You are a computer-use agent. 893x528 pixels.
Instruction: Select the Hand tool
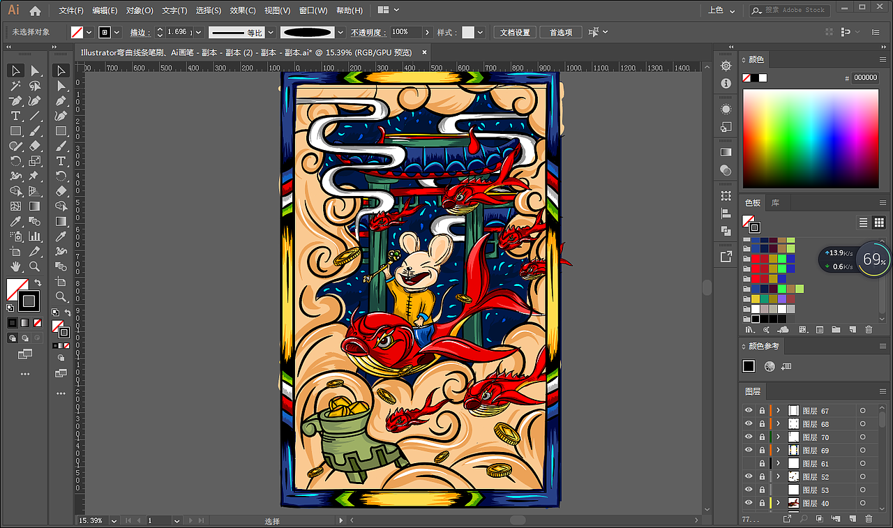[x=15, y=267]
